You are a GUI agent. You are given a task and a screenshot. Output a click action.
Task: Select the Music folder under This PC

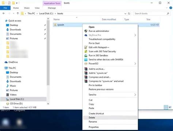click(13, 86)
